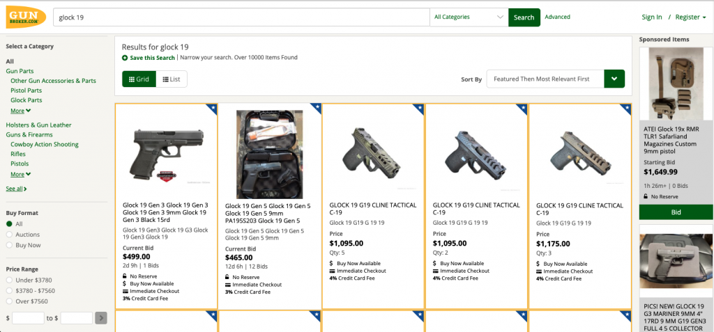Image resolution: width=714 pixels, height=332 pixels.
Task: Open the Guns & Firearms category
Action: (x=29, y=134)
